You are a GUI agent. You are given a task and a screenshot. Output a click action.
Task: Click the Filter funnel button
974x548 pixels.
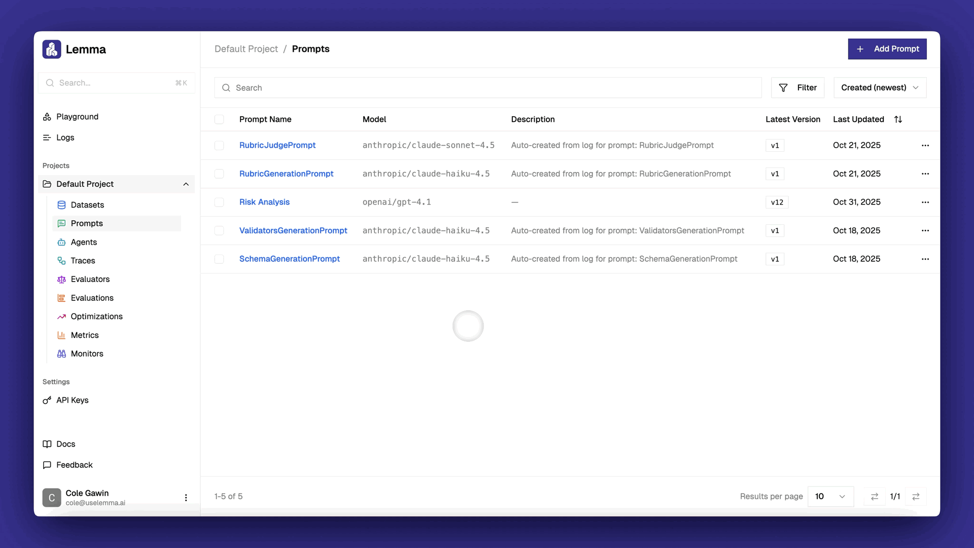point(797,88)
